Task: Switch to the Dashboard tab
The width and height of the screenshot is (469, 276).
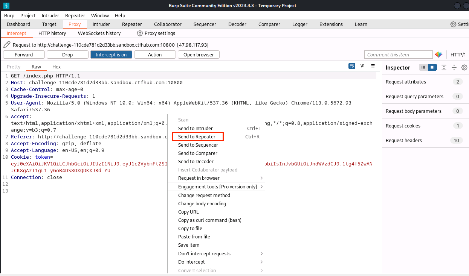Action: point(18,24)
